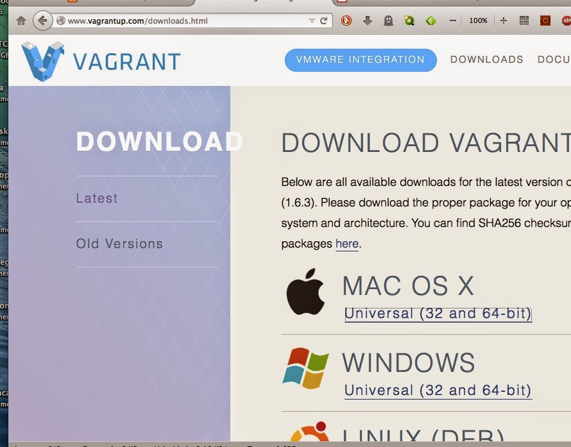The image size is (571, 447).
Task: Open the Feedly extension icon
Action: point(430,21)
